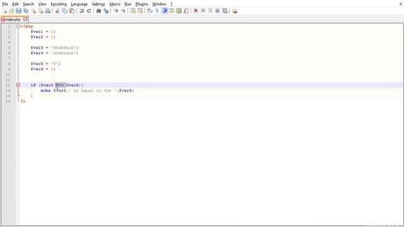404x227 pixels.
Task: Click the Close All documents icon
Action: 40,11
